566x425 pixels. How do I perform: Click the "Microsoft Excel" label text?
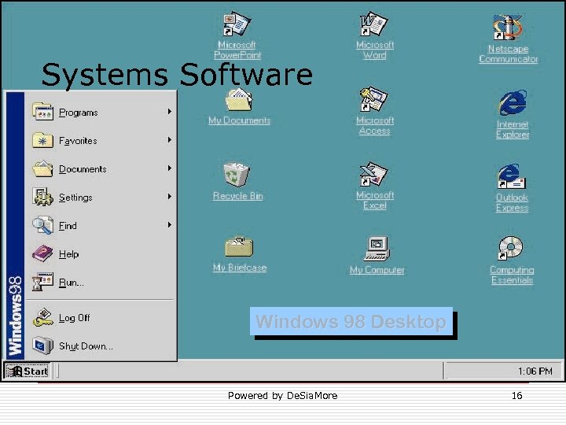point(375,200)
